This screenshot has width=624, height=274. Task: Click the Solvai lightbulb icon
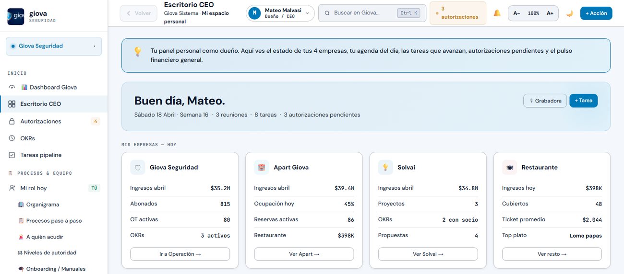pos(385,167)
